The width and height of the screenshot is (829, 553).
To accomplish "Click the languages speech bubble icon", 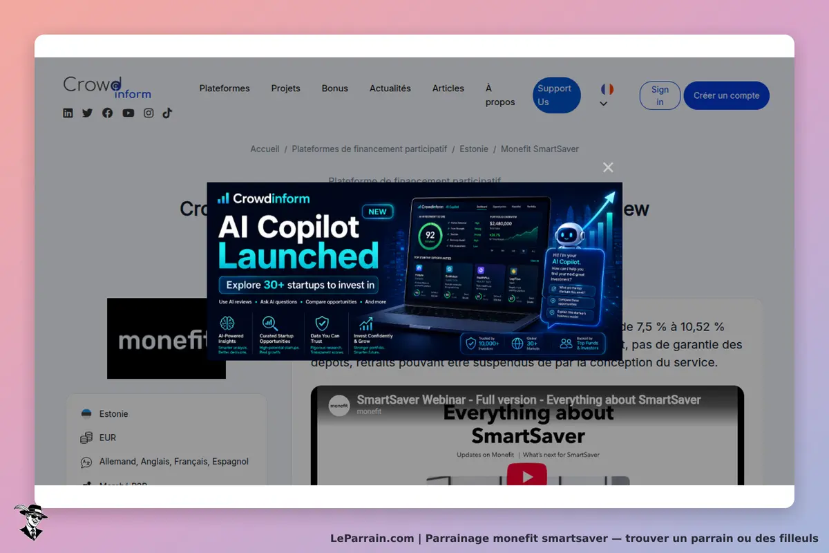I will click(86, 462).
